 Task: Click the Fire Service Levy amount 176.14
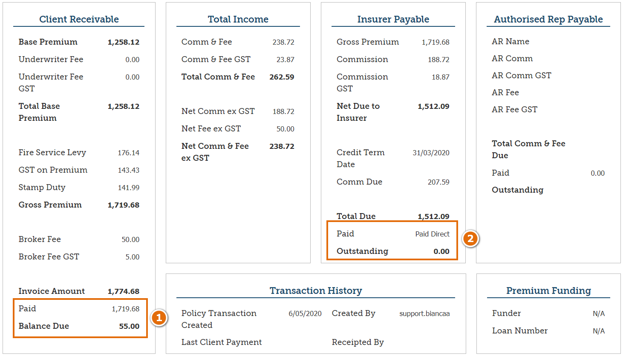tap(128, 153)
